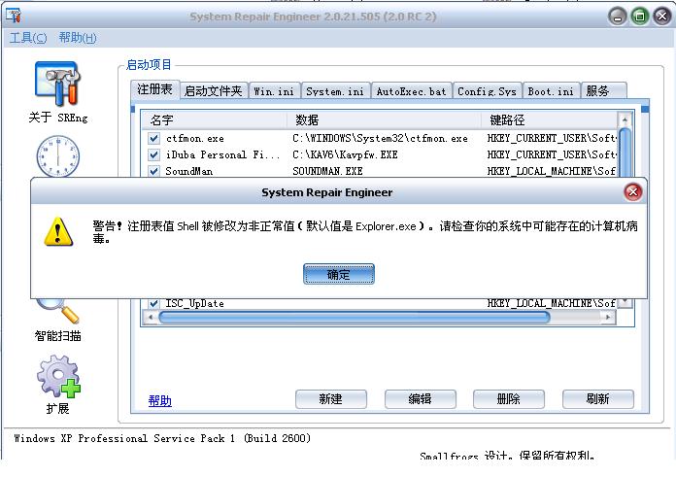This screenshot has height=477, width=676.
Task: Click the vertical scrollbar thumb
Action: point(625,153)
